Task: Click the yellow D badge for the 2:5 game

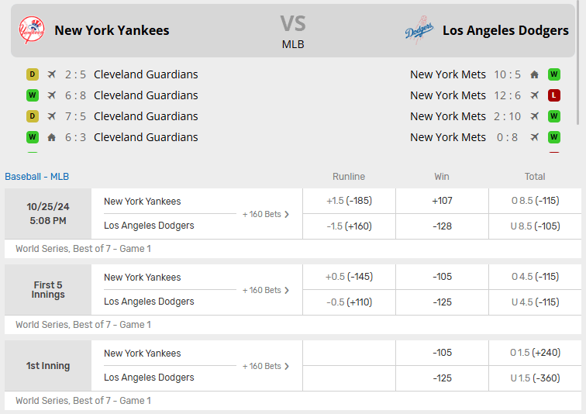Action: [33, 74]
